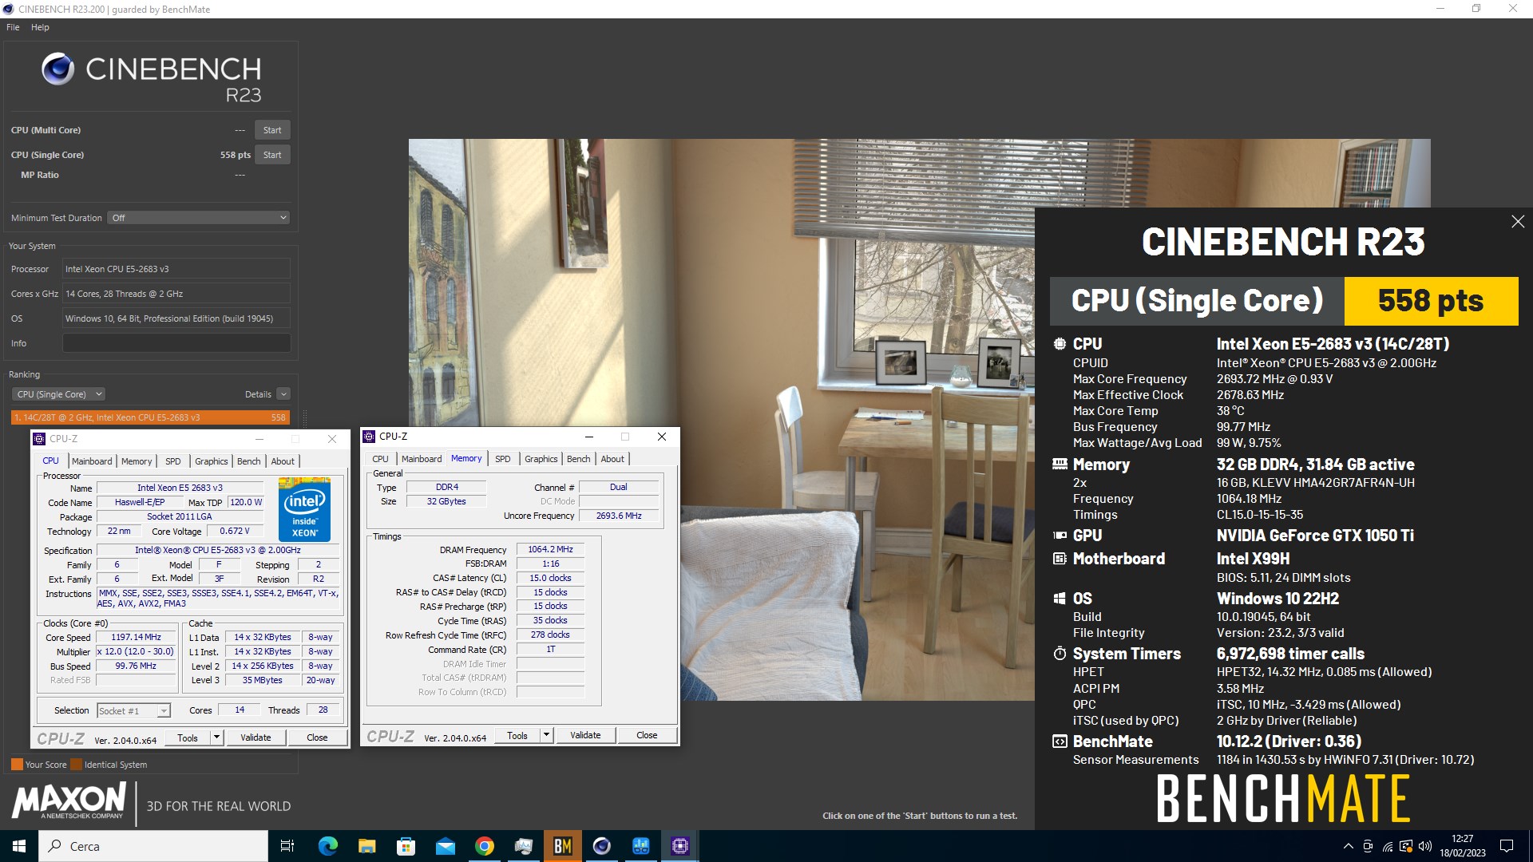Switch to Cinebench taskbar icon
Image resolution: width=1533 pixels, height=862 pixels.
click(601, 846)
